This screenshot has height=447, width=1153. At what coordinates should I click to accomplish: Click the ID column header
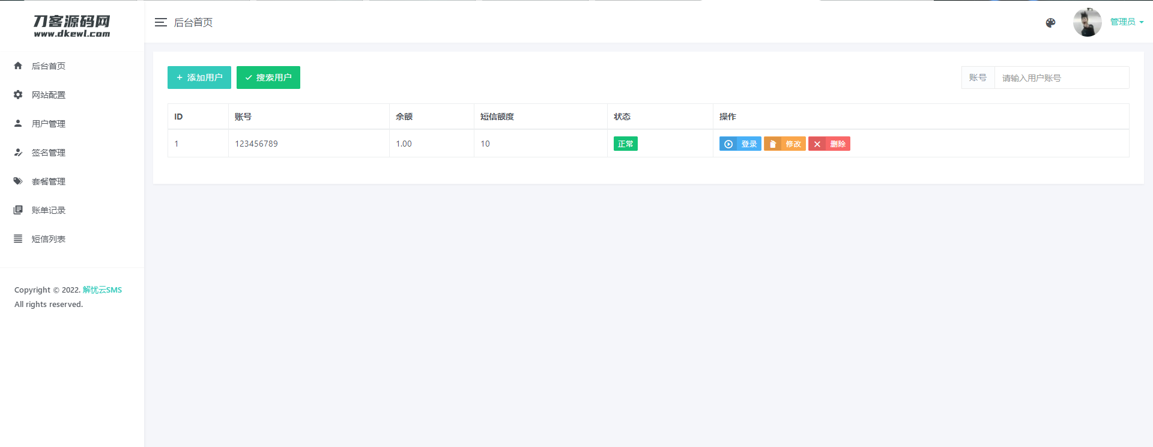[178, 117]
